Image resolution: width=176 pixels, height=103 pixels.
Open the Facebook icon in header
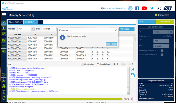137,8
